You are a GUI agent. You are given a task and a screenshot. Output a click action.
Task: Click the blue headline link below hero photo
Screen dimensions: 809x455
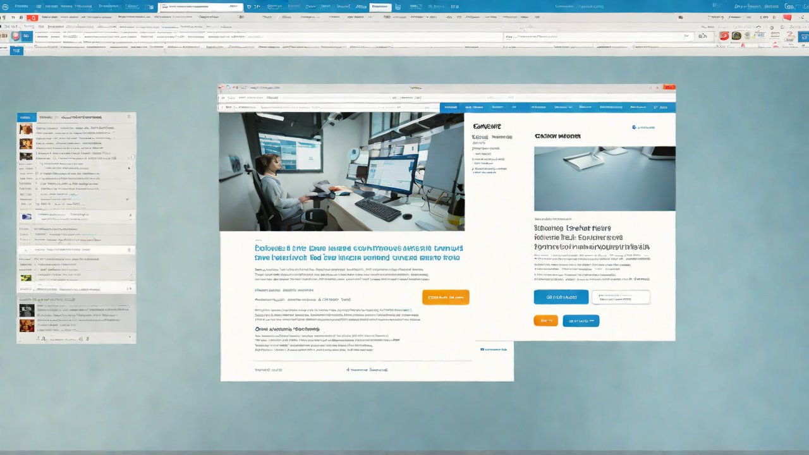click(358, 253)
